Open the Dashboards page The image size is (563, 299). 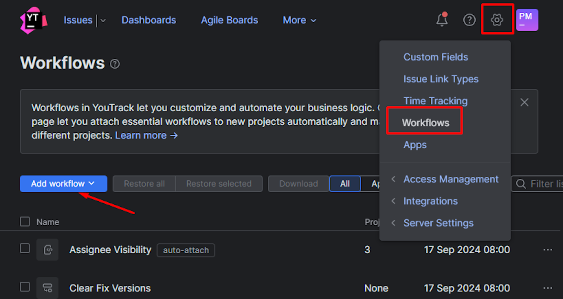(149, 20)
